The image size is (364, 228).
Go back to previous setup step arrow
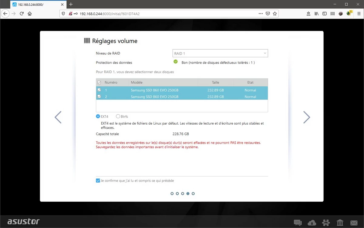pos(58,117)
